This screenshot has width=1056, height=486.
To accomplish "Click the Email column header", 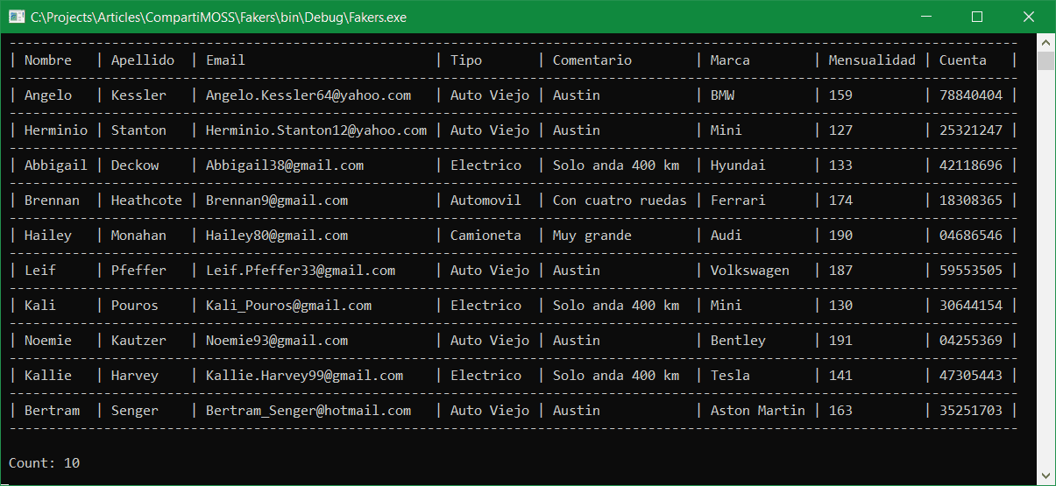I will click(x=225, y=60).
